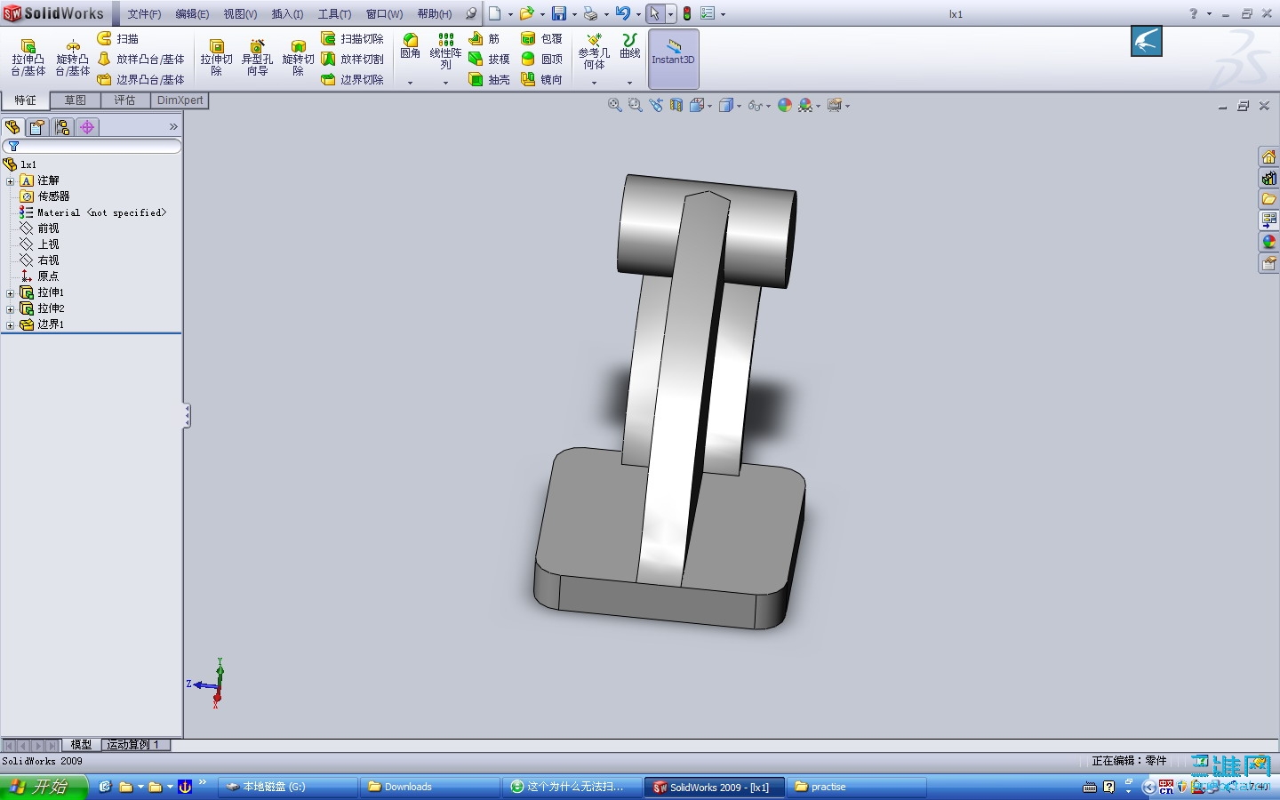This screenshot has height=800, width=1280.
Task: Switch to the 评估 evaluate tab
Action: (x=124, y=100)
